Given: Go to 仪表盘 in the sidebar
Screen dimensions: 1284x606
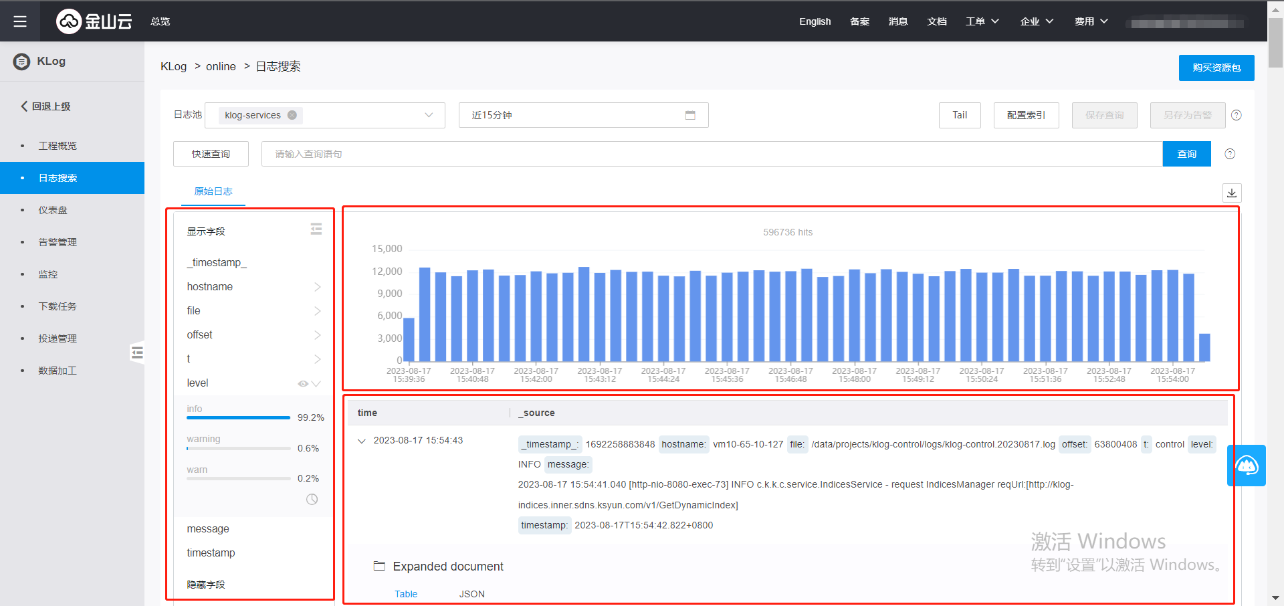Looking at the screenshot, I should tap(53, 210).
